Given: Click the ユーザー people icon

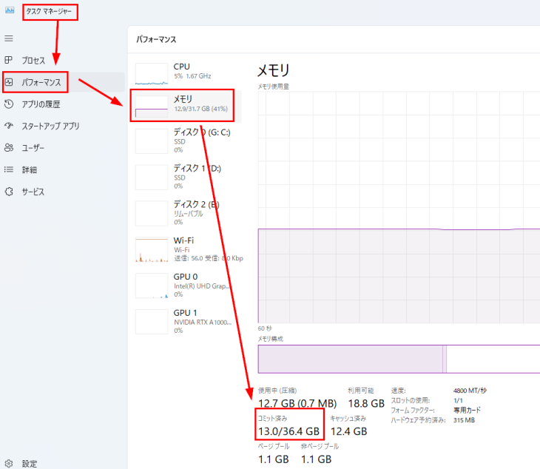Looking at the screenshot, I should coord(9,148).
